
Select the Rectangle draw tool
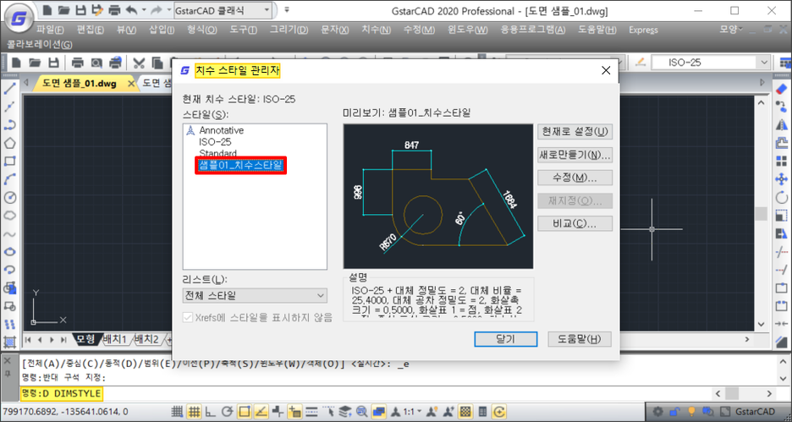coord(9,162)
